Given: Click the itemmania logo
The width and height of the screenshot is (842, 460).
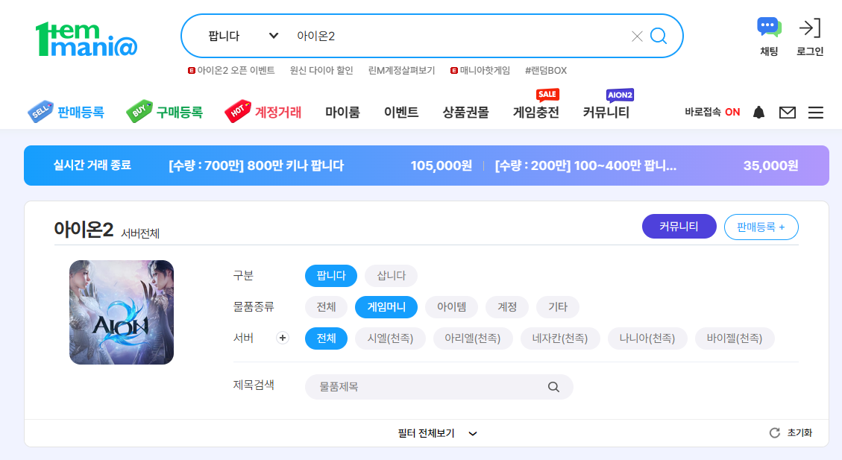Looking at the screenshot, I should (x=87, y=40).
